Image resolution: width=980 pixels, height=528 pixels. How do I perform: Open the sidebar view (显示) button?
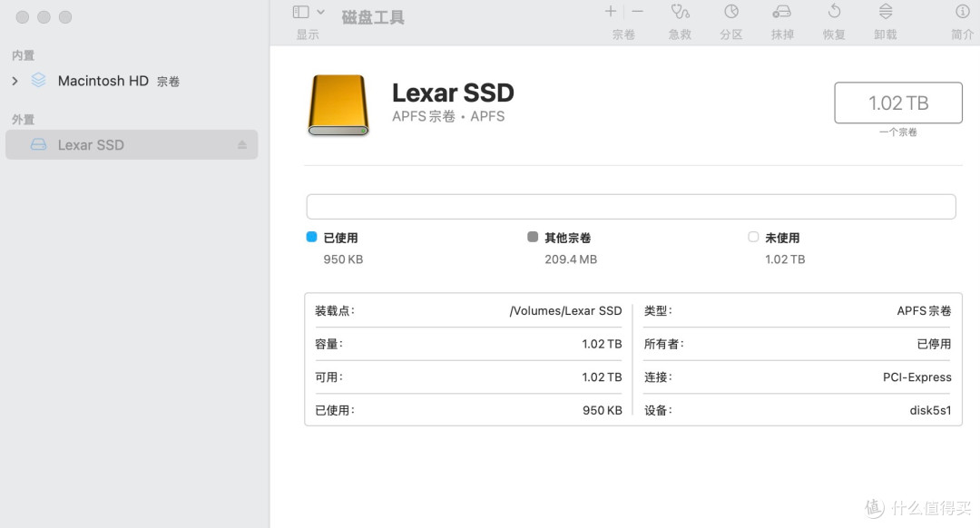coord(300,12)
